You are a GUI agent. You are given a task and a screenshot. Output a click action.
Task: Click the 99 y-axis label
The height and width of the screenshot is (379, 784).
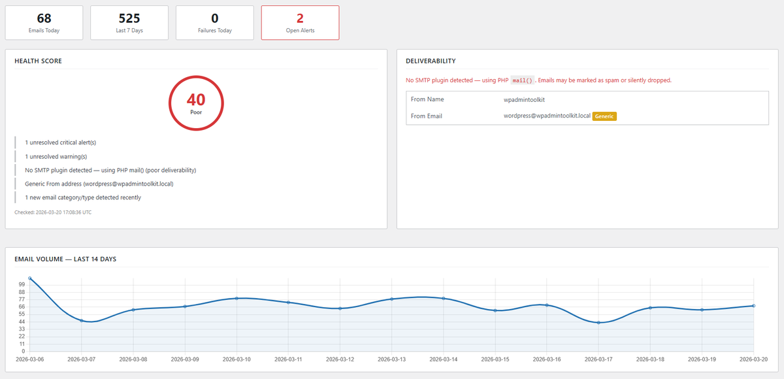pyautogui.click(x=21, y=284)
